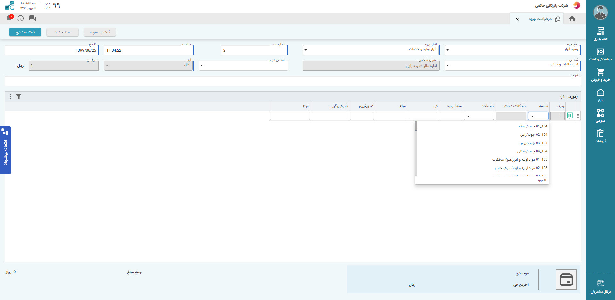Open the history clock icon

tap(20, 18)
